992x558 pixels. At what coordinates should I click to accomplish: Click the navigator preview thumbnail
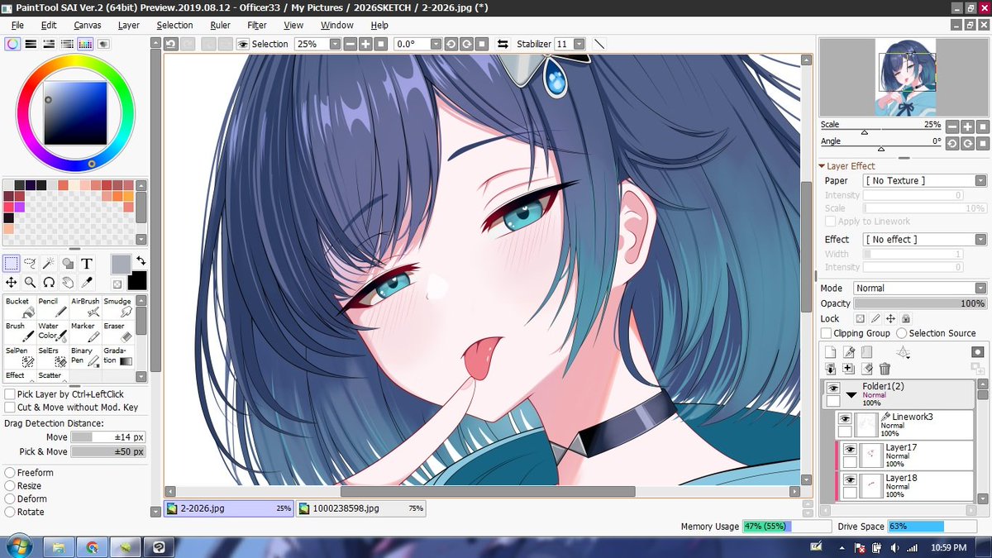pos(905,77)
